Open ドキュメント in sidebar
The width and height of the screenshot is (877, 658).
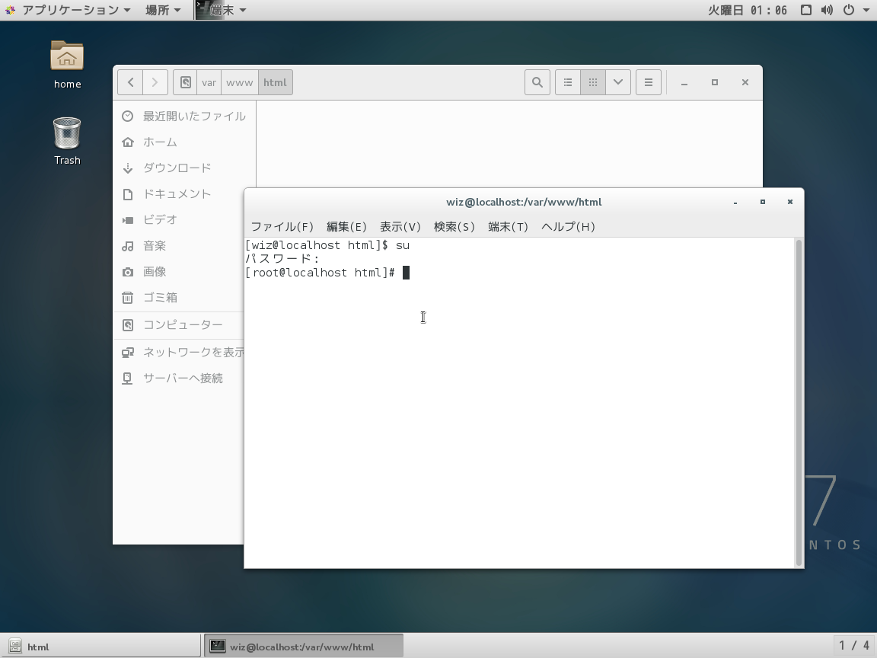point(179,194)
